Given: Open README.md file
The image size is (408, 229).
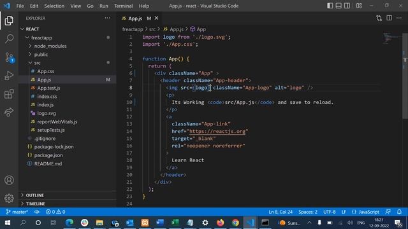Looking at the screenshot, I should click(x=68, y=163).
